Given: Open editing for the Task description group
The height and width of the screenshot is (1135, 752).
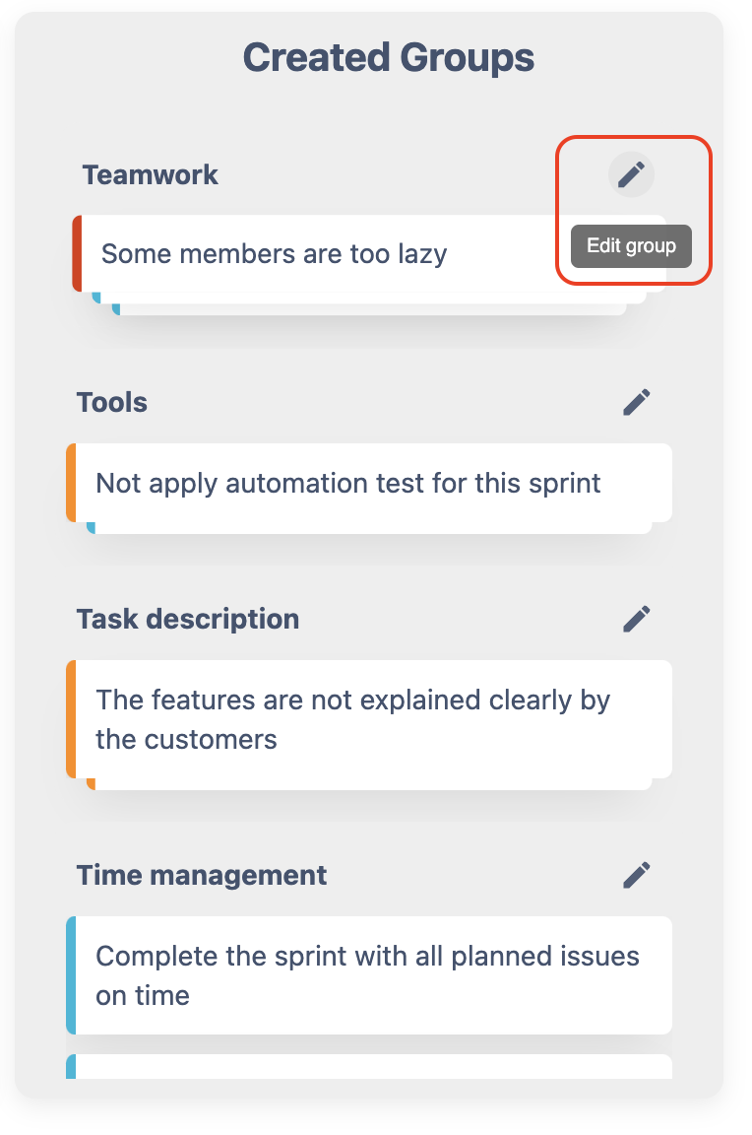Looking at the screenshot, I should point(637,619).
